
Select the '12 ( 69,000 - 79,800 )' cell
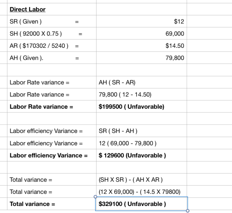[x=141, y=143]
